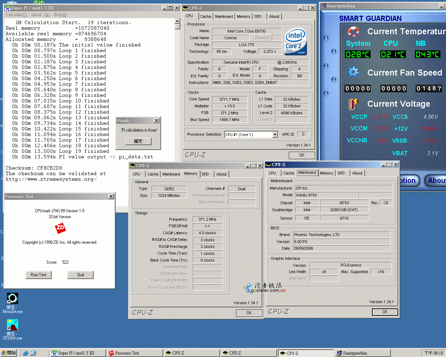Image resolution: width=446 pixels, height=357 pixels.
Task: Click the Processor Test score 522
Action: pos(65,262)
